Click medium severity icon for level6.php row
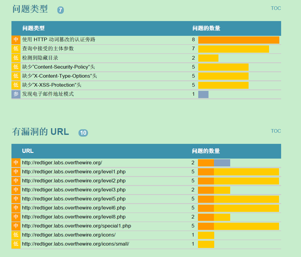 click(x=16, y=208)
